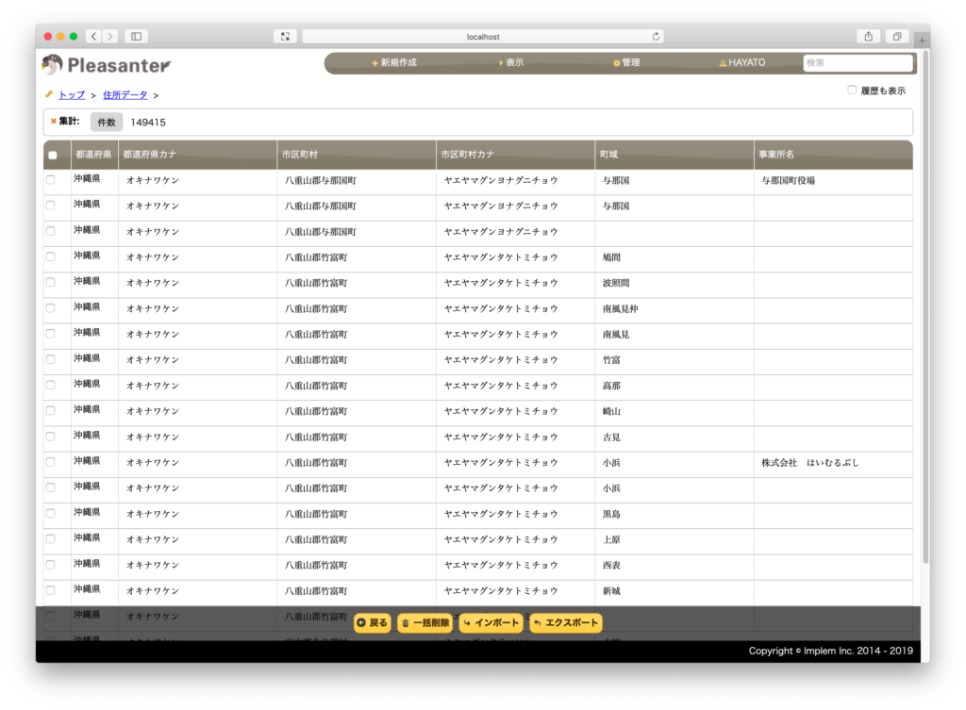Image resolution: width=966 pixels, height=710 pixels.
Task: Sort by 都道府県カナ column header
Action: (198, 155)
